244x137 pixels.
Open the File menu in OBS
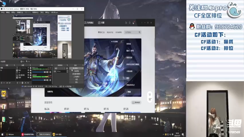click(x=3, y=12)
